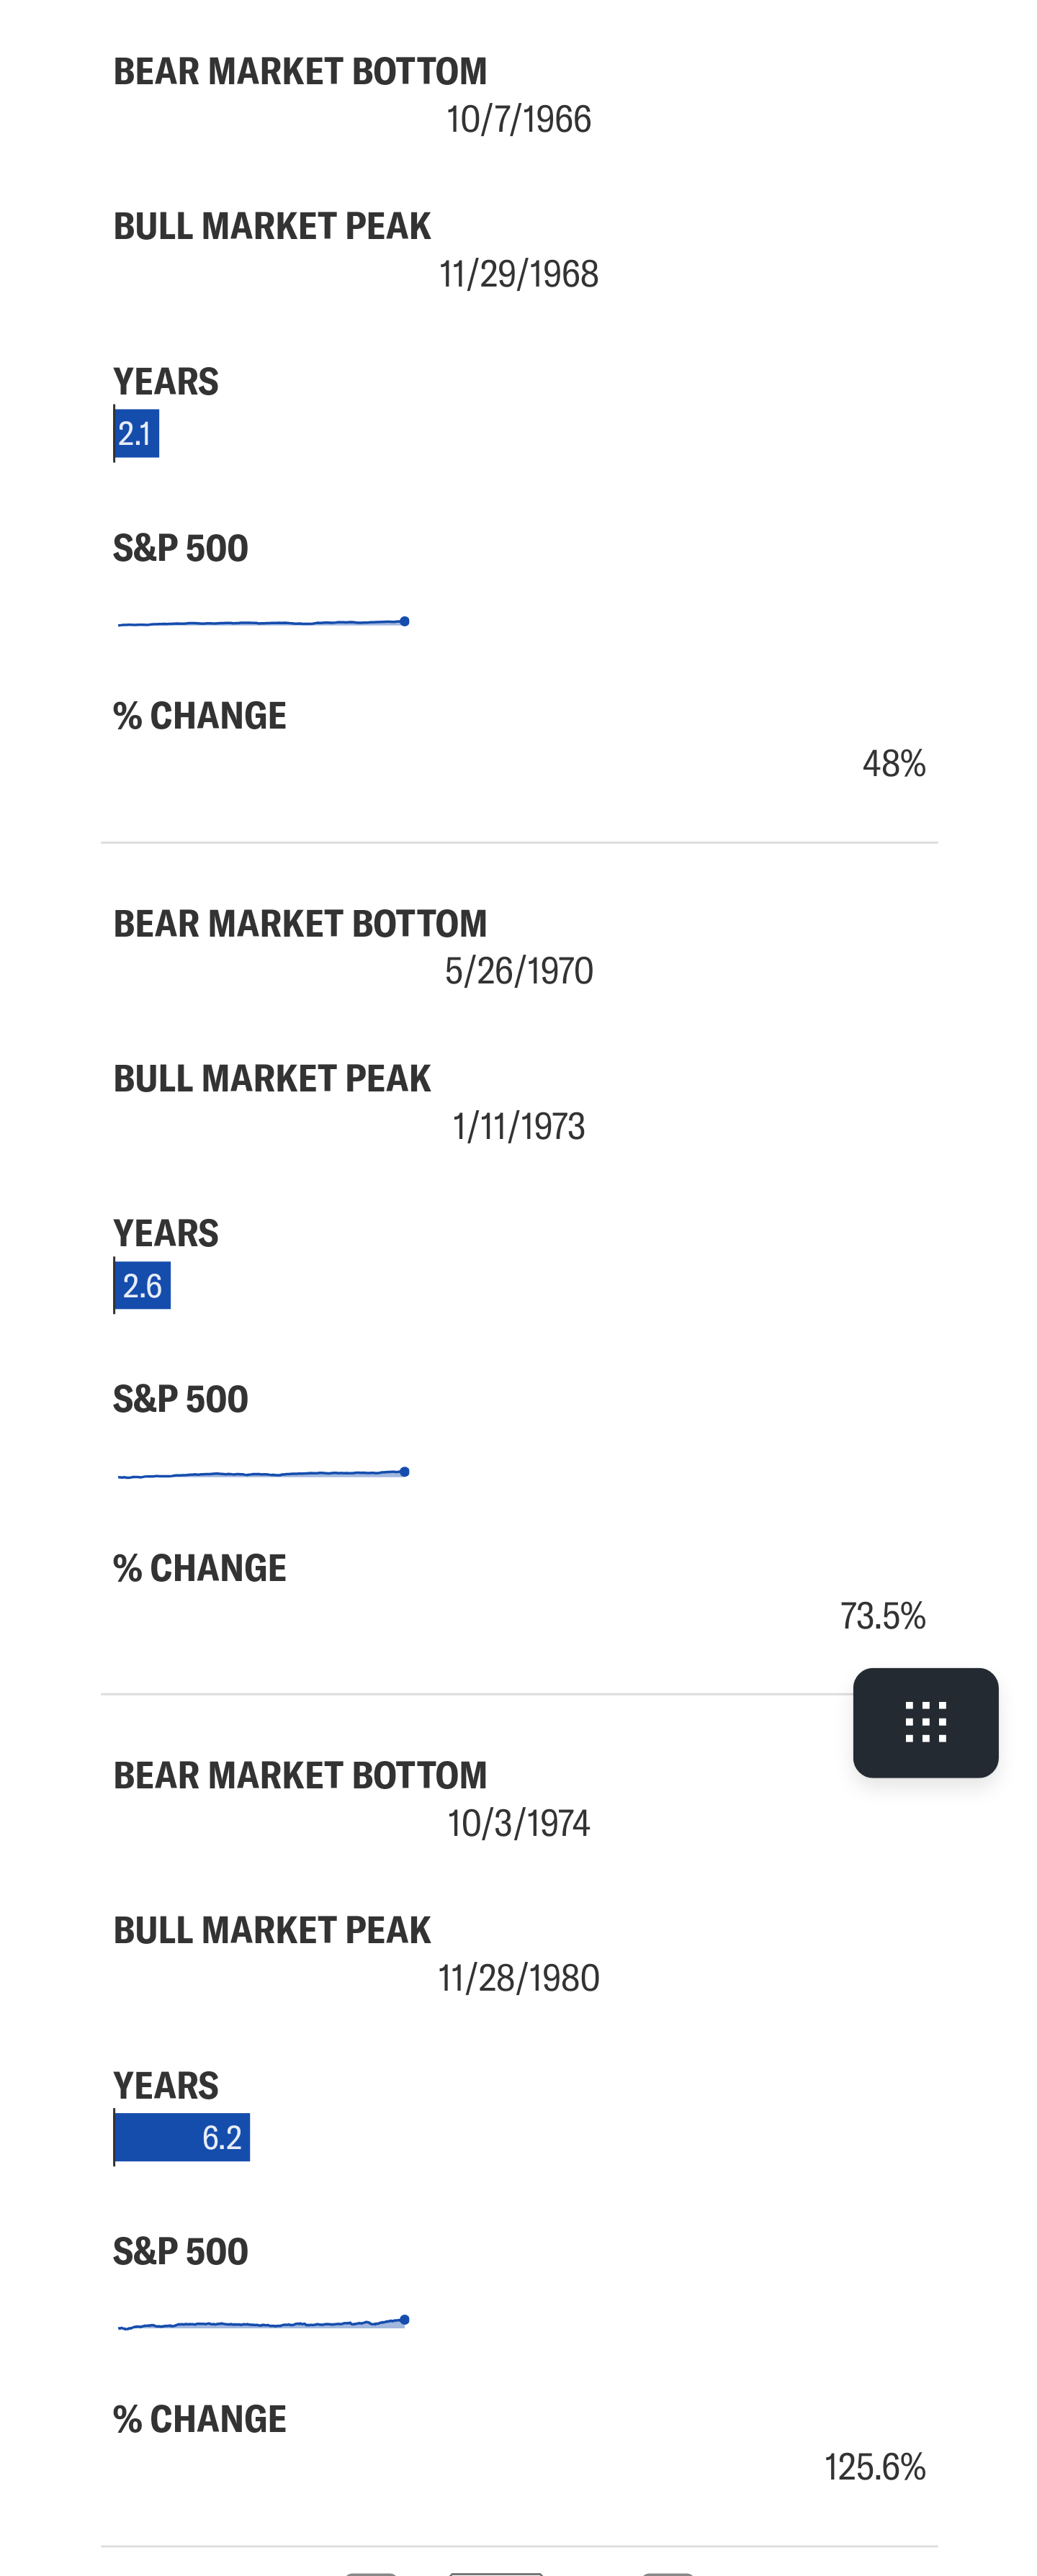Click the 6.2 years blue bar
The width and height of the screenshot is (1037, 2576).
click(182, 2137)
